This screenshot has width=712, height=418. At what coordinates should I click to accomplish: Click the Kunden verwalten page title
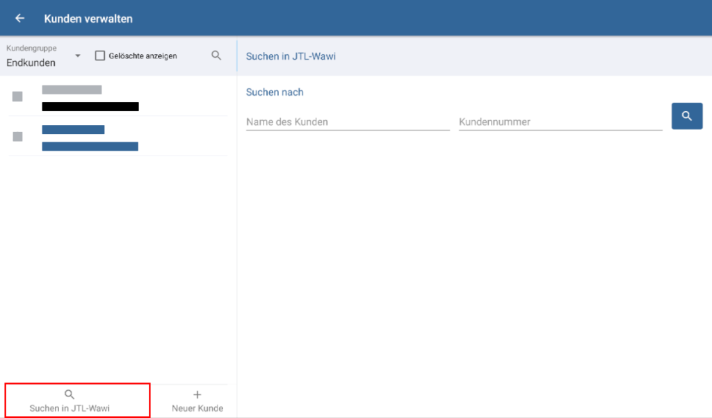click(88, 19)
